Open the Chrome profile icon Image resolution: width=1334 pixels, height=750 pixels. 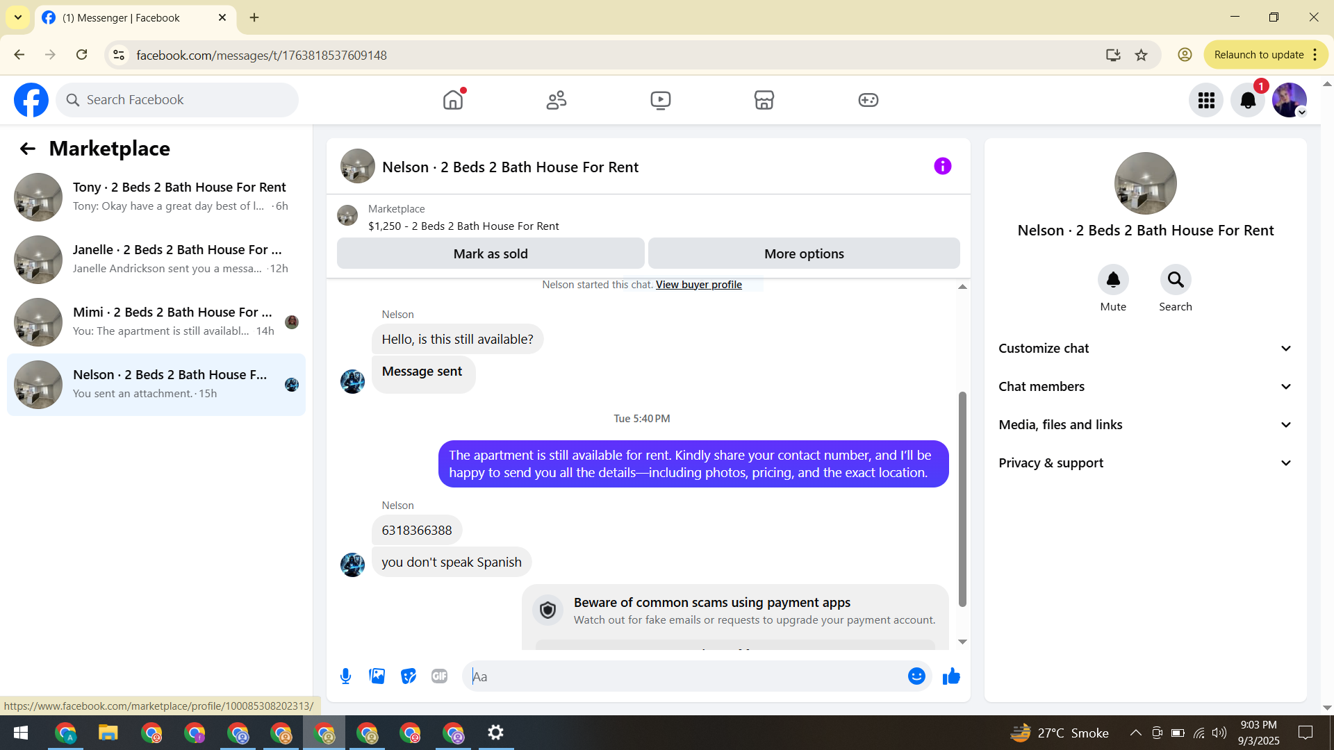click(x=1185, y=55)
